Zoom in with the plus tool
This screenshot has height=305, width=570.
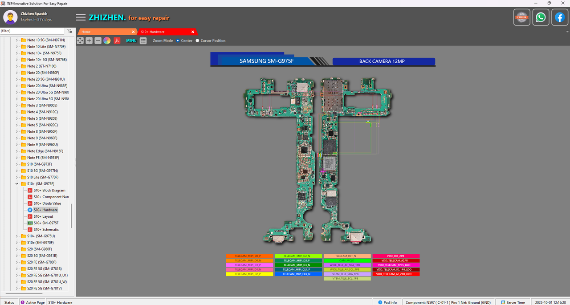point(89,41)
